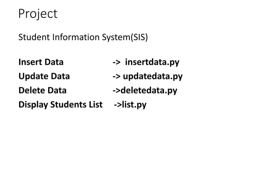The height and width of the screenshot is (190, 254).
Task: Click the list.py filename
Action: point(134,105)
